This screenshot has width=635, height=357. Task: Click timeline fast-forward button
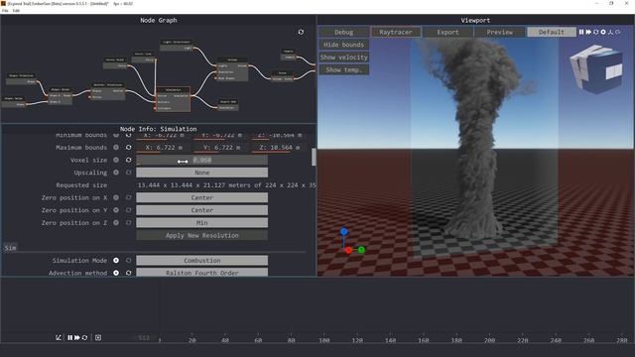77,337
